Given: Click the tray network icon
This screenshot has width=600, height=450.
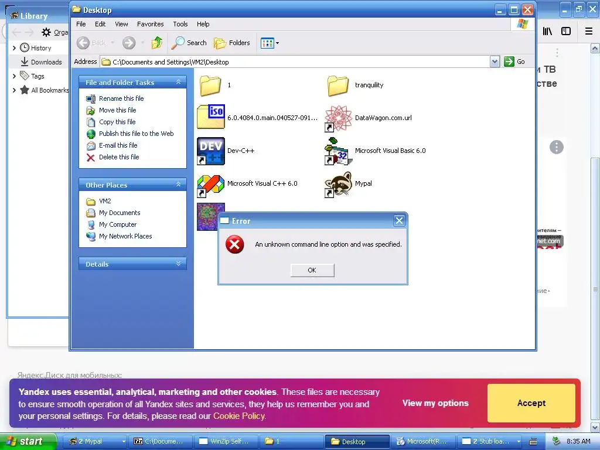Looking at the screenshot, I should click(x=557, y=441).
